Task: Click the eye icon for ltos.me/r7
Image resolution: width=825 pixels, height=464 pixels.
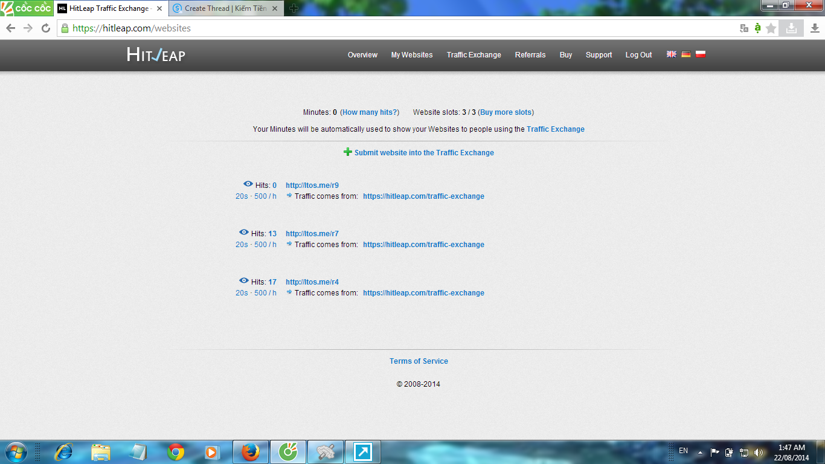Action: 244,232
